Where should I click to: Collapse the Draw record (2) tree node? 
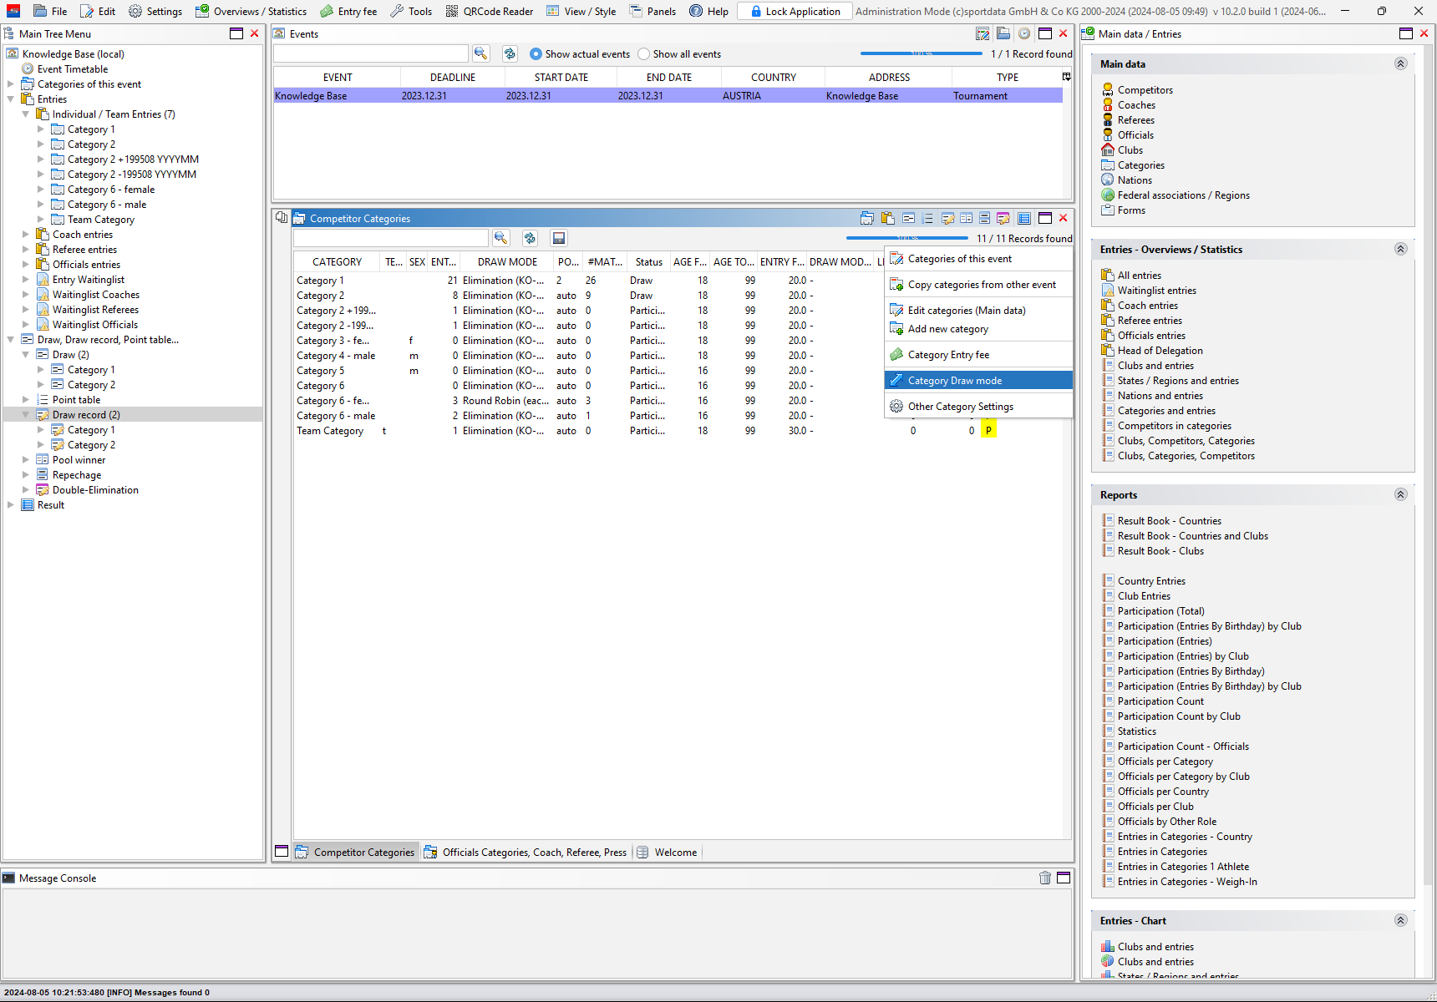(x=26, y=415)
